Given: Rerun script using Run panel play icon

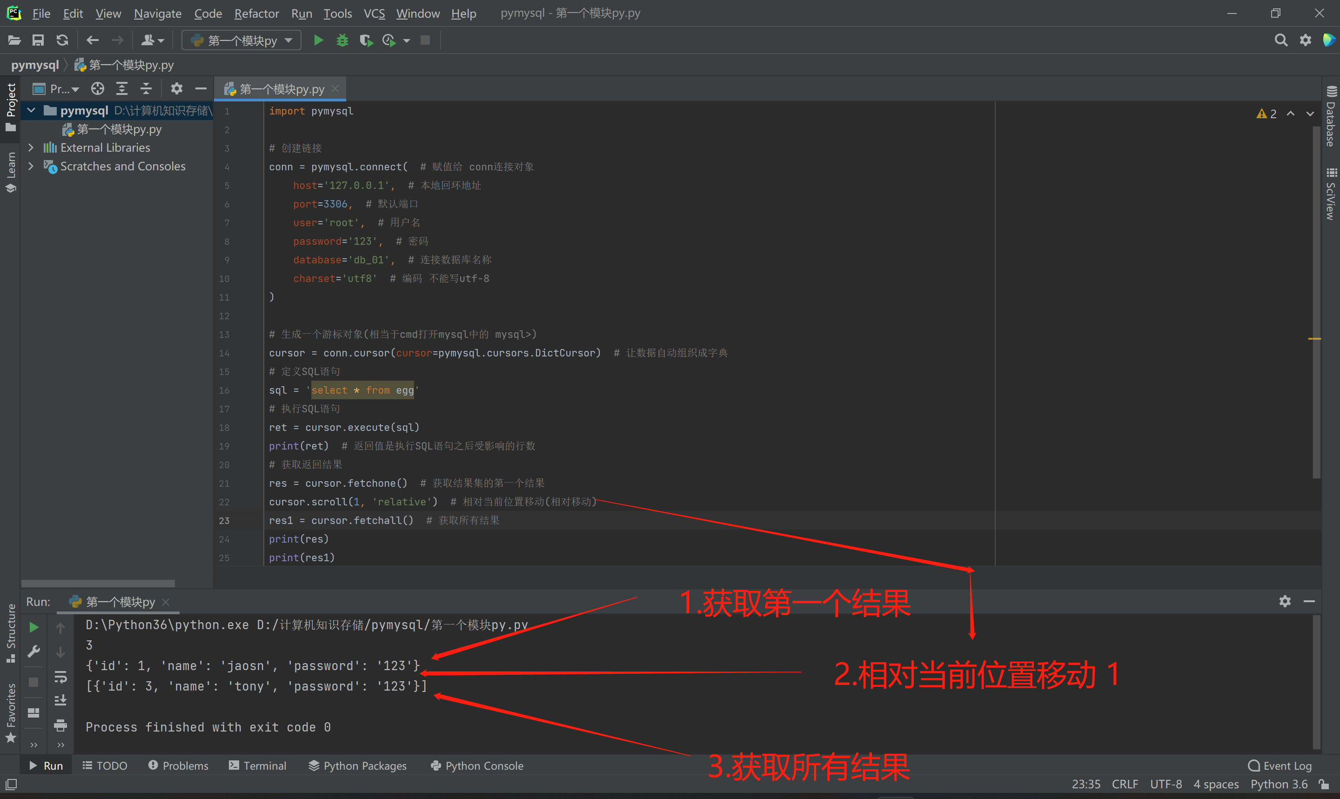Looking at the screenshot, I should (x=33, y=627).
